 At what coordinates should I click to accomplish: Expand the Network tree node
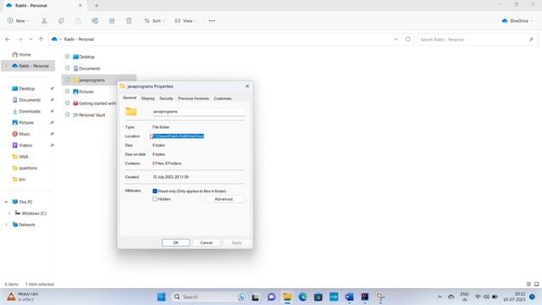(x=6, y=225)
